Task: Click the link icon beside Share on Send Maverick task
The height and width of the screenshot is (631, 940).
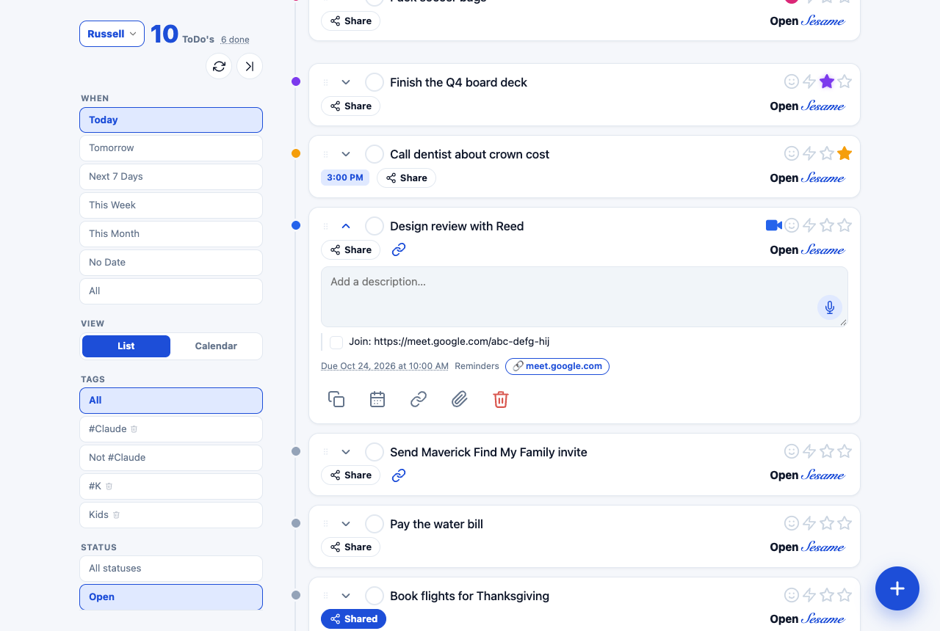Action: point(399,475)
